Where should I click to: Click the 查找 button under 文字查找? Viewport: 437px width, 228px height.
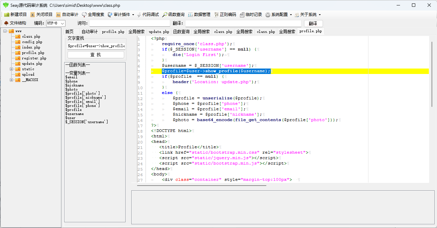click(96, 55)
